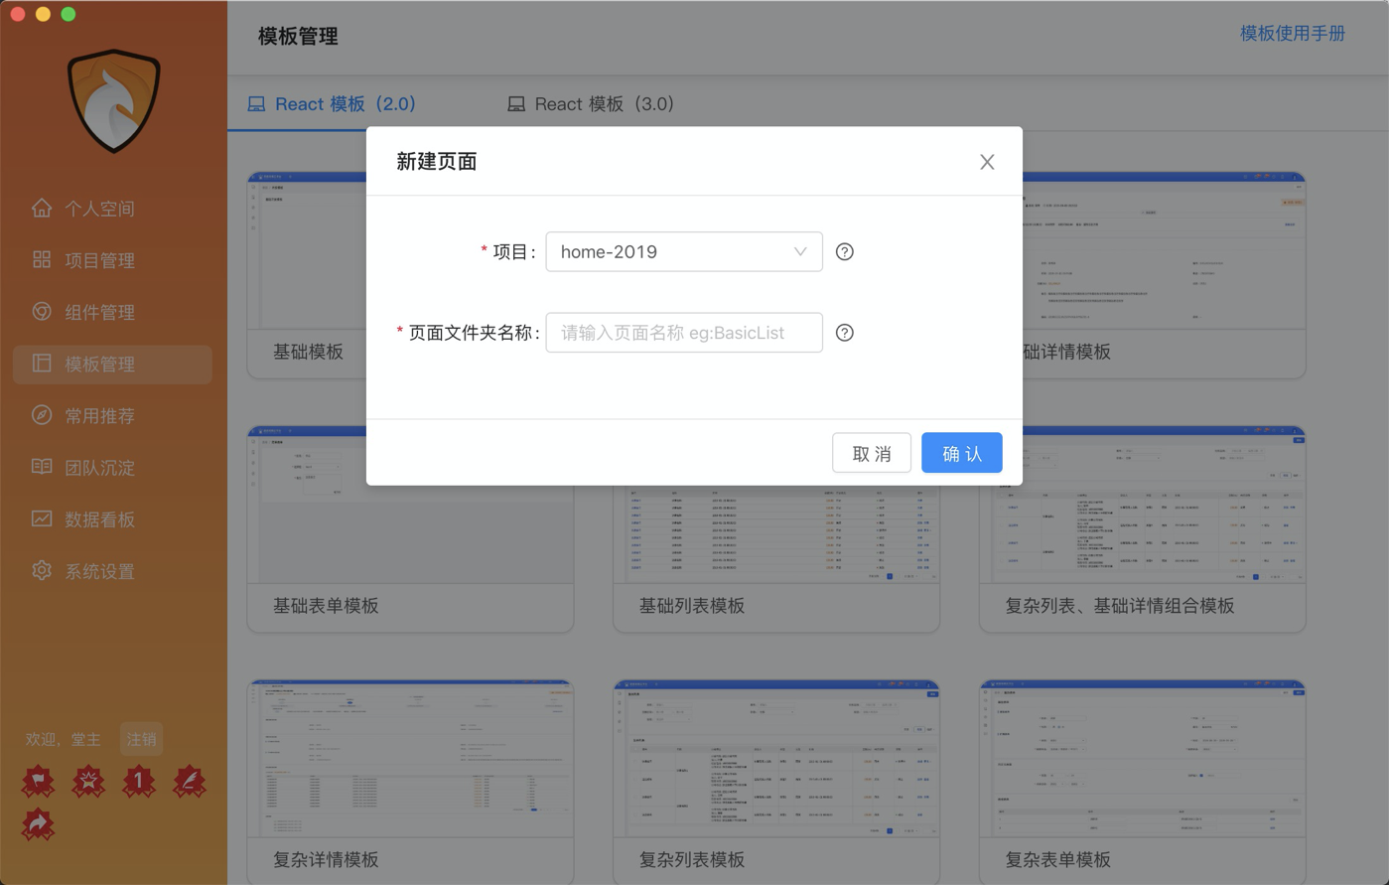This screenshot has height=885, width=1389.
Task: Click the feather quill badge icon
Action: click(x=189, y=782)
